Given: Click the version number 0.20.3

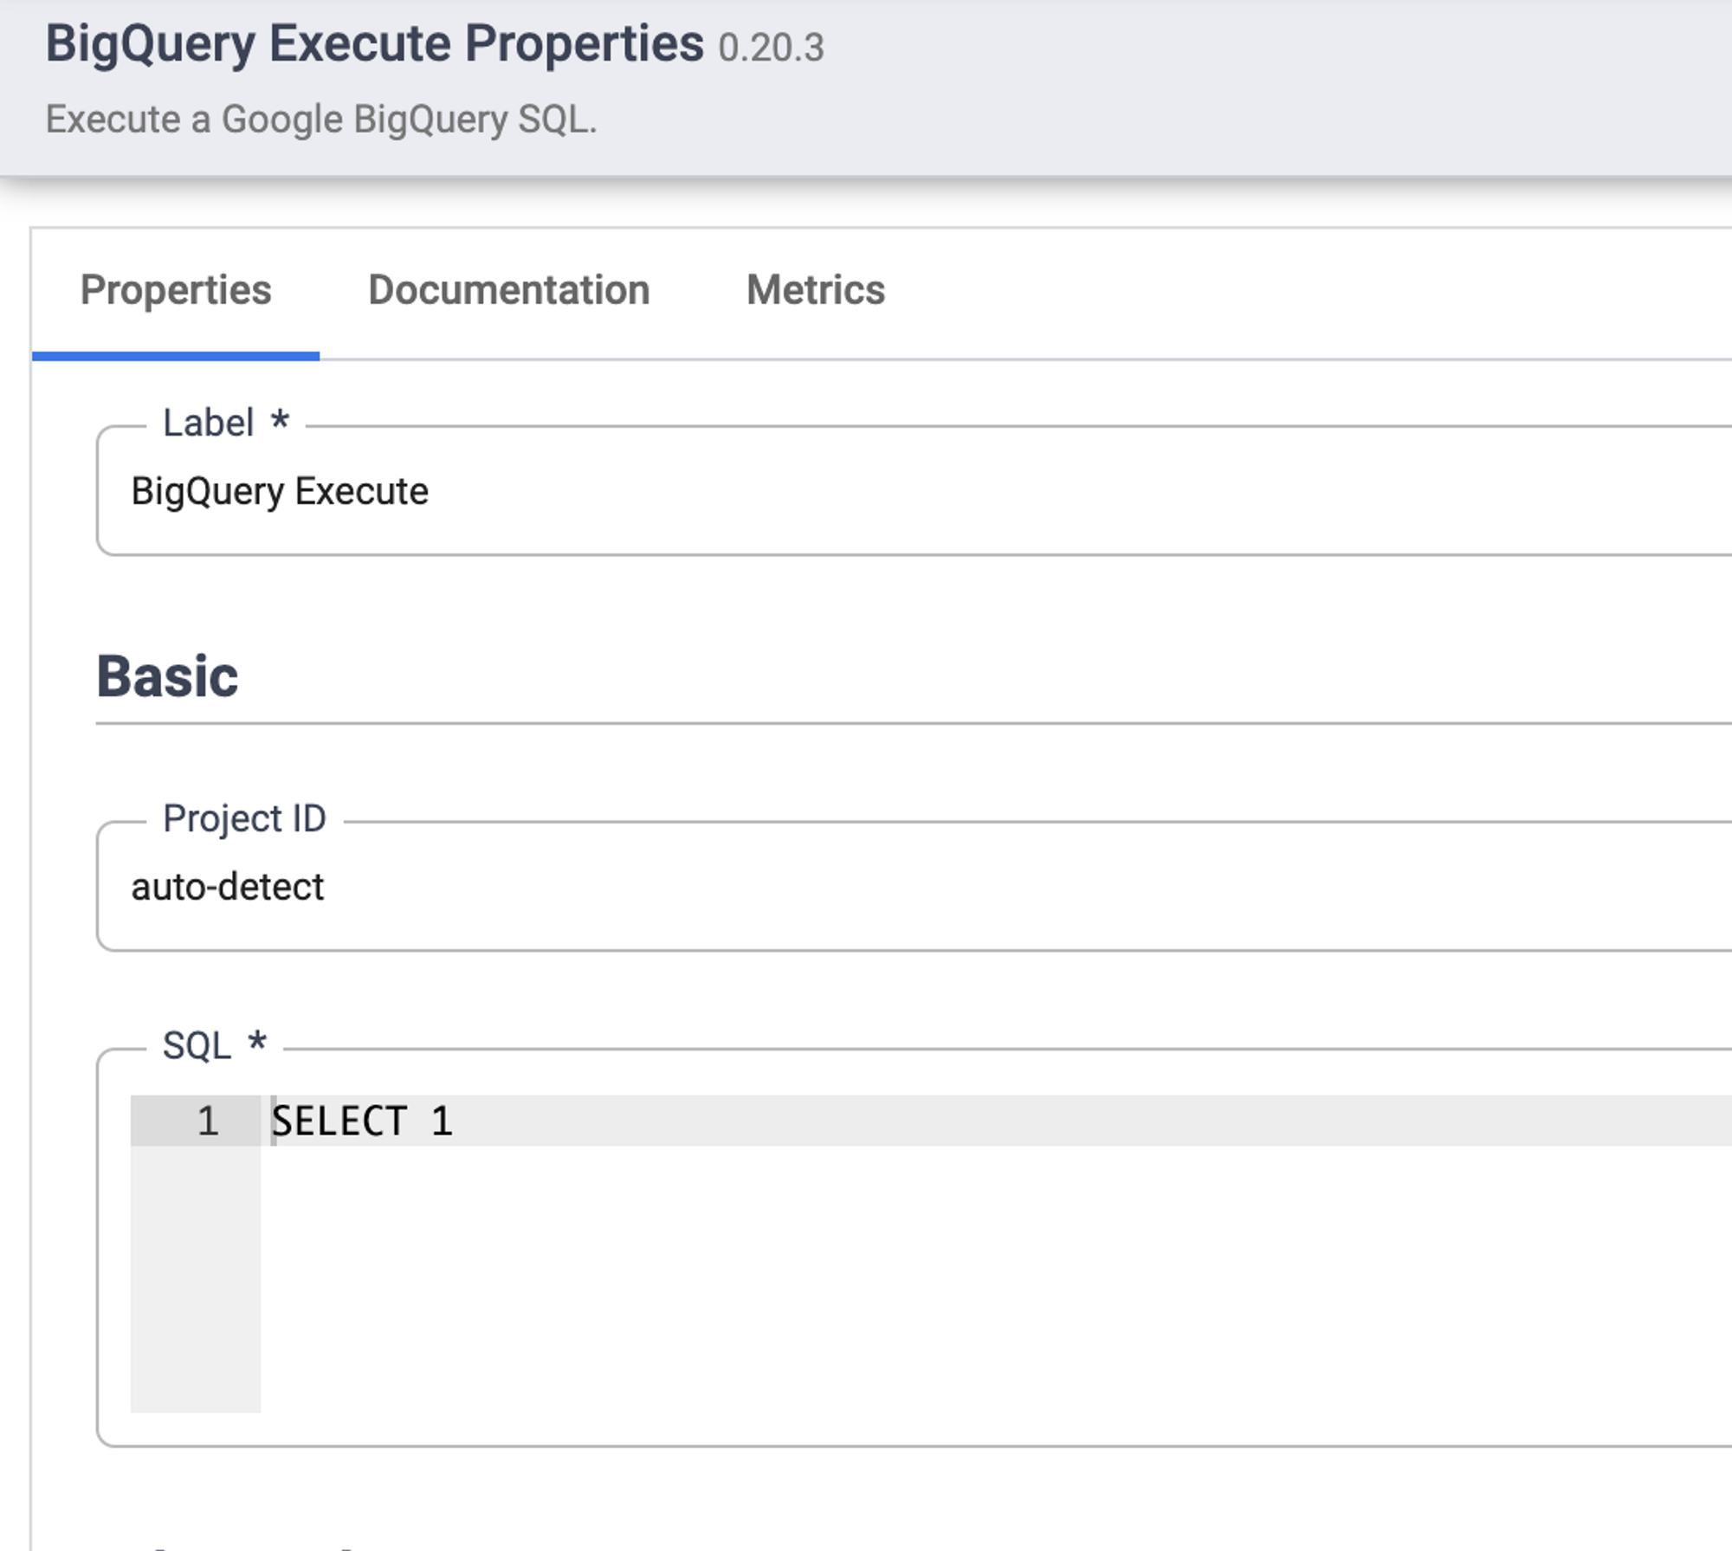Looking at the screenshot, I should coord(771,48).
